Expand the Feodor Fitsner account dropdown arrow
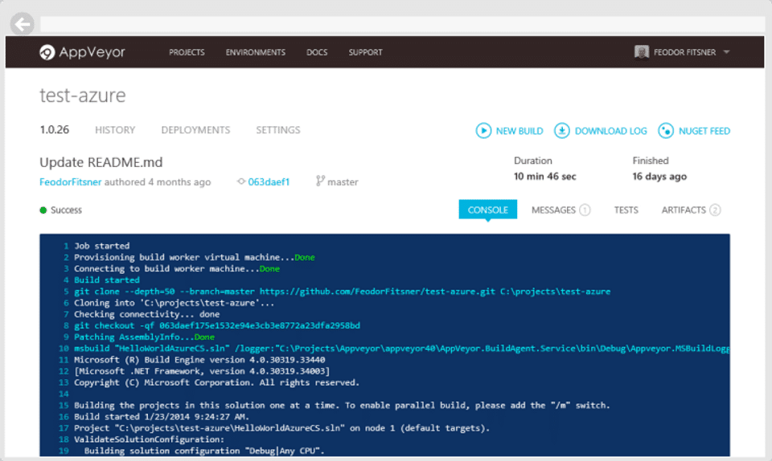772x461 pixels. [x=727, y=51]
